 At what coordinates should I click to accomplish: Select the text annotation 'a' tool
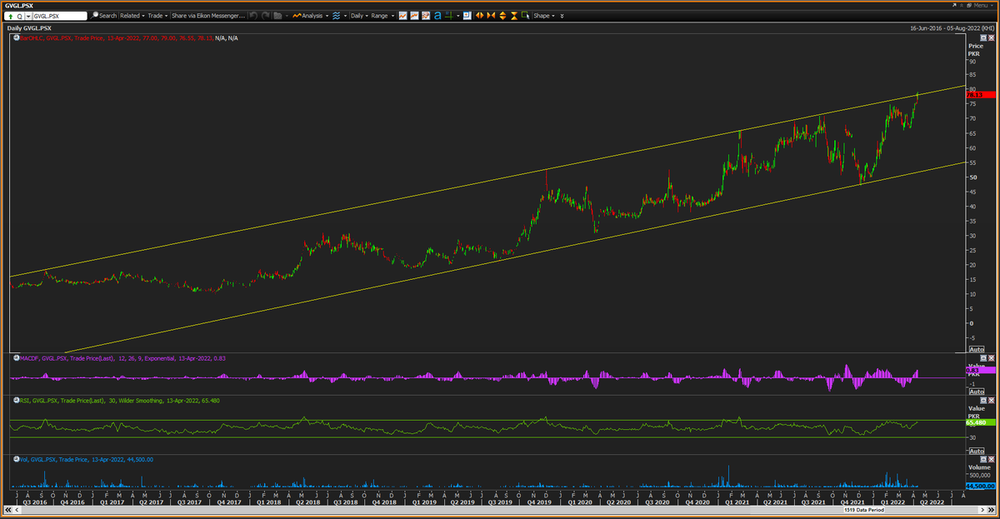coord(438,16)
